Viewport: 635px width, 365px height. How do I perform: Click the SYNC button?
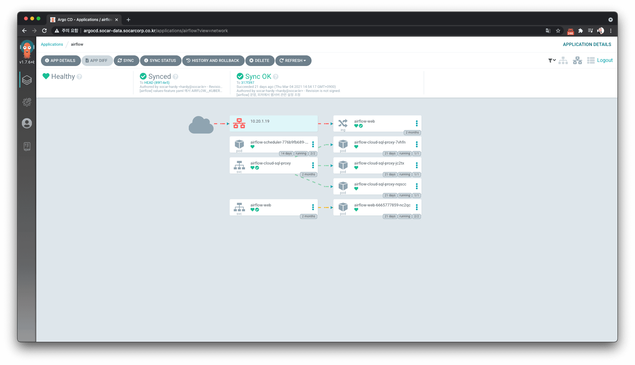click(x=126, y=61)
